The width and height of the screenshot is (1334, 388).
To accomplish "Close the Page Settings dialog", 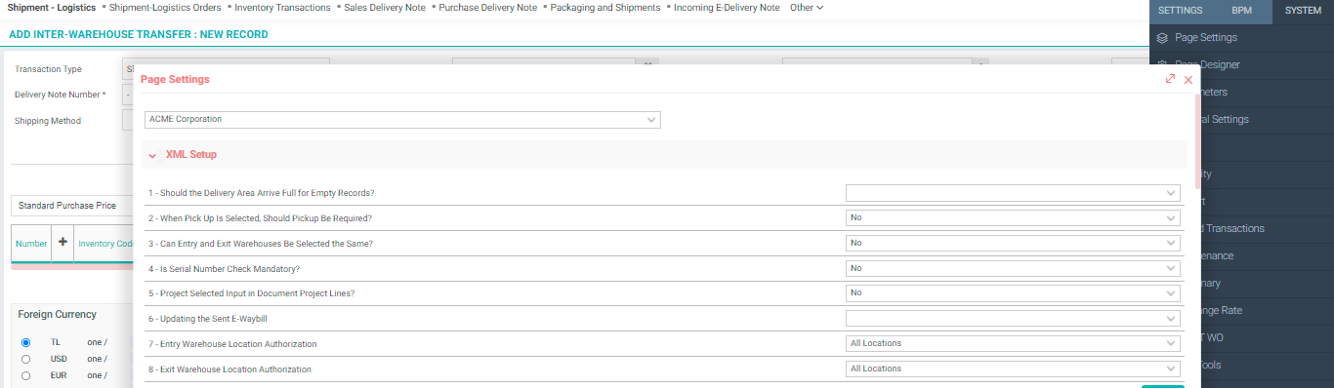I will tap(1188, 80).
